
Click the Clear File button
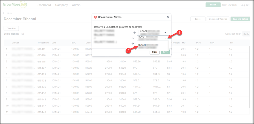click(11, 28)
